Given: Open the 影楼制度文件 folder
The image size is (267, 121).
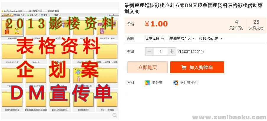Looking at the screenshot, I should [x=83, y=101].
